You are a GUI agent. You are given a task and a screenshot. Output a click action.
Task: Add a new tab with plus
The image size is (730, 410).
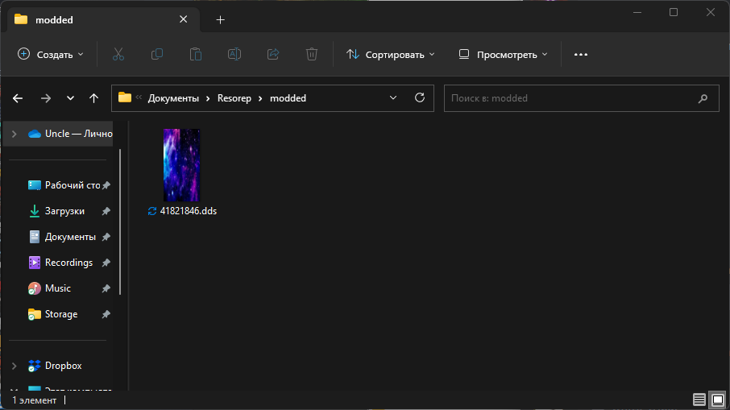[221, 19]
